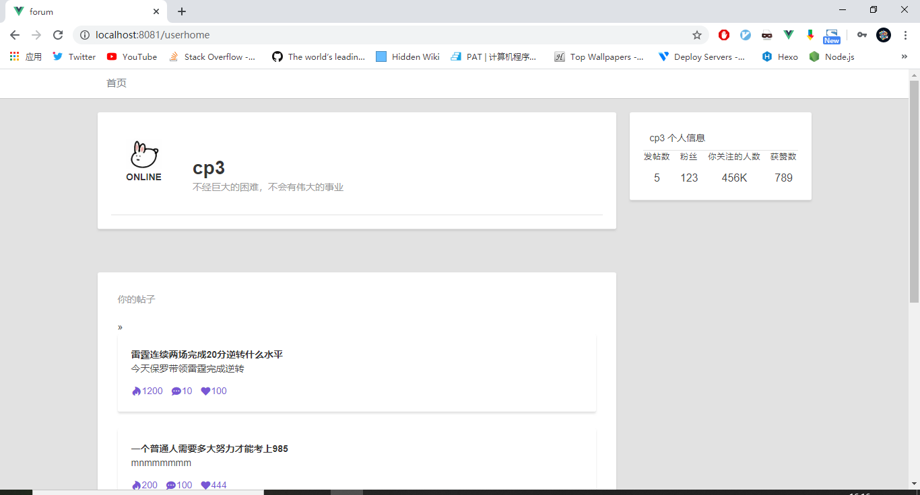Image resolution: width=920 pixels, height=495 pixels.
Task: Click the flame icon showing 1200 views
Action: pyautogui.click(x=137, y=391)
